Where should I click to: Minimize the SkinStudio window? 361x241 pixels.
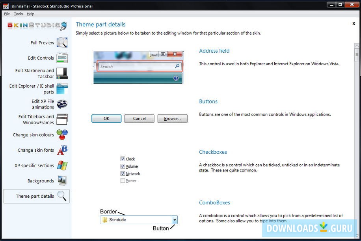pyautogui.click(x=331, y=5)
